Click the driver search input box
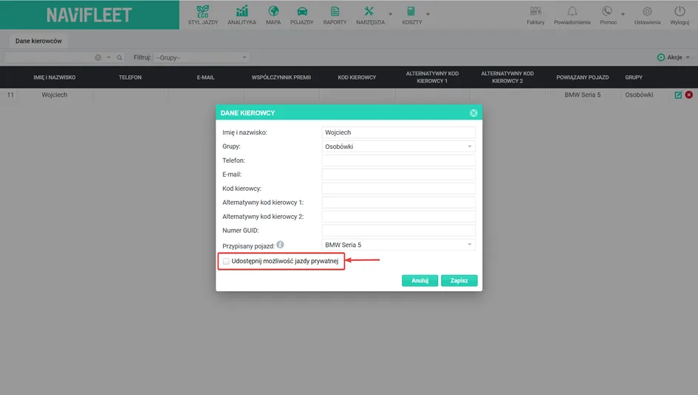Viewport: 698px width, 395px height. pos(48,57)
